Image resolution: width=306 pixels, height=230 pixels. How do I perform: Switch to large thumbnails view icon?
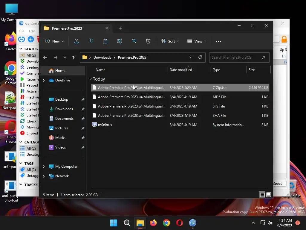click(x=269, y=195)
